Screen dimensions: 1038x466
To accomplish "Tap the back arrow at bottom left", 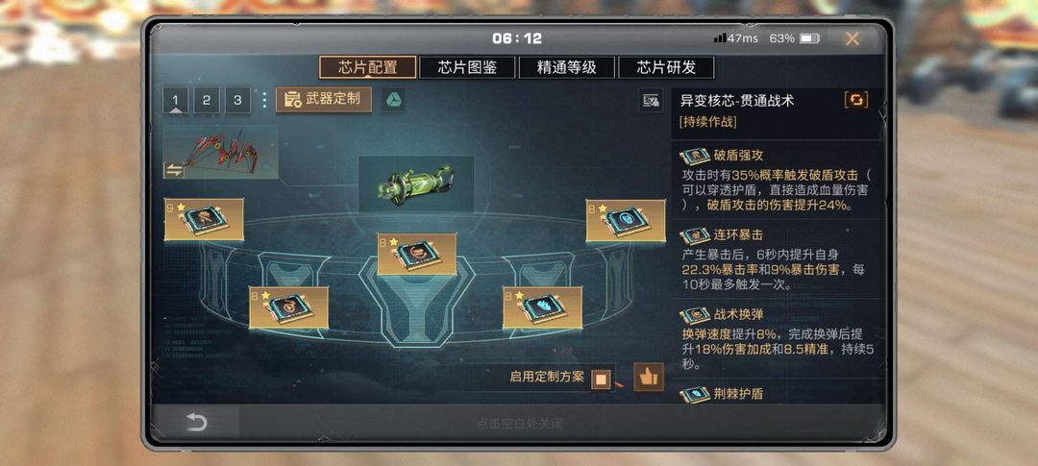I will coord(196,423).
